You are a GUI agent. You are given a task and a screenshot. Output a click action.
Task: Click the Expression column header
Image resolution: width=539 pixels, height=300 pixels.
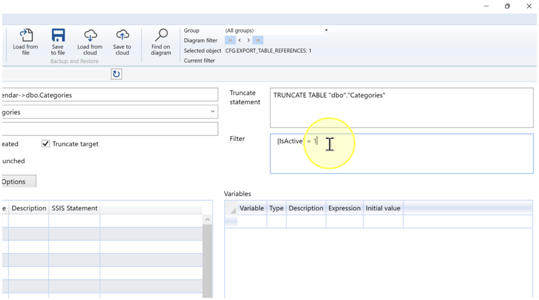tap(344, 208)
